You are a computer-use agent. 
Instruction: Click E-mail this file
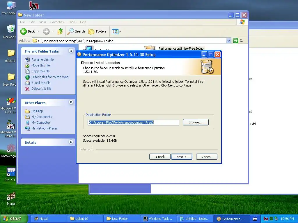41,83
